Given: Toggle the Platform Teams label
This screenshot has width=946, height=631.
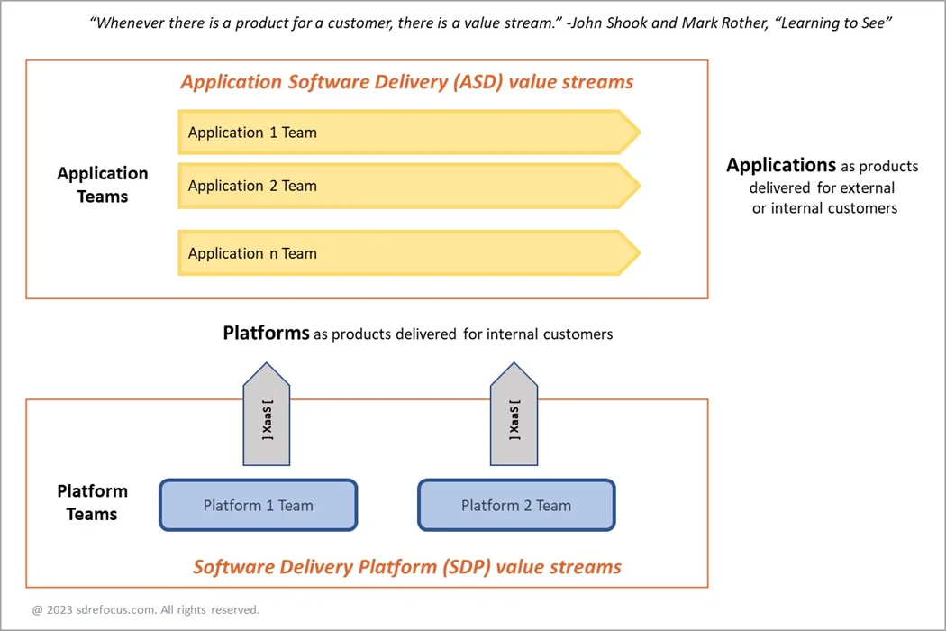Looking at the screenshot, I should 91,503.
